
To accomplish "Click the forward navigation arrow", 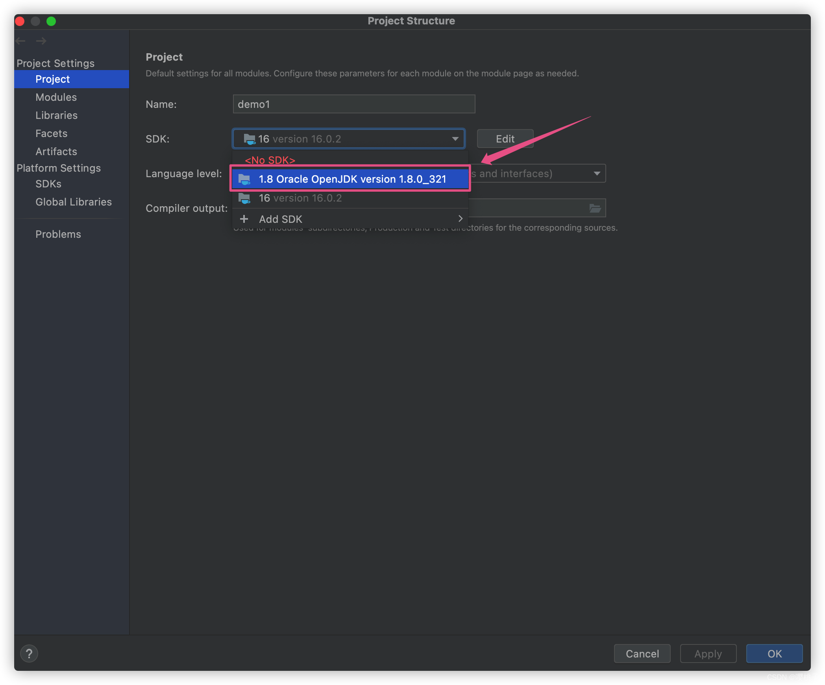I will pos(41,41).
